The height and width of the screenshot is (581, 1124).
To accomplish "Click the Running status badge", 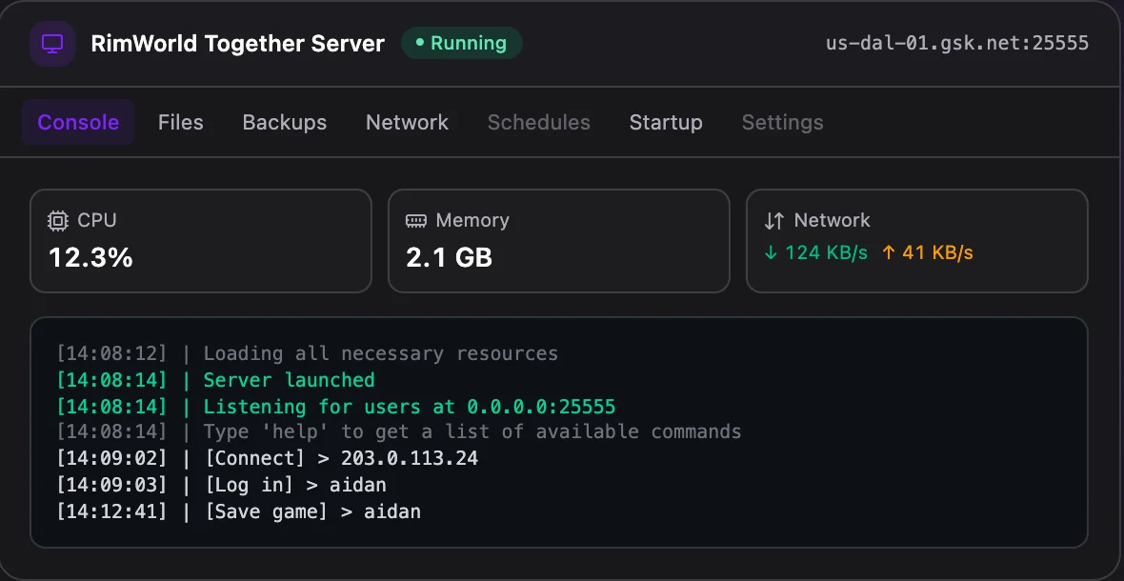I will click(462, 43).
